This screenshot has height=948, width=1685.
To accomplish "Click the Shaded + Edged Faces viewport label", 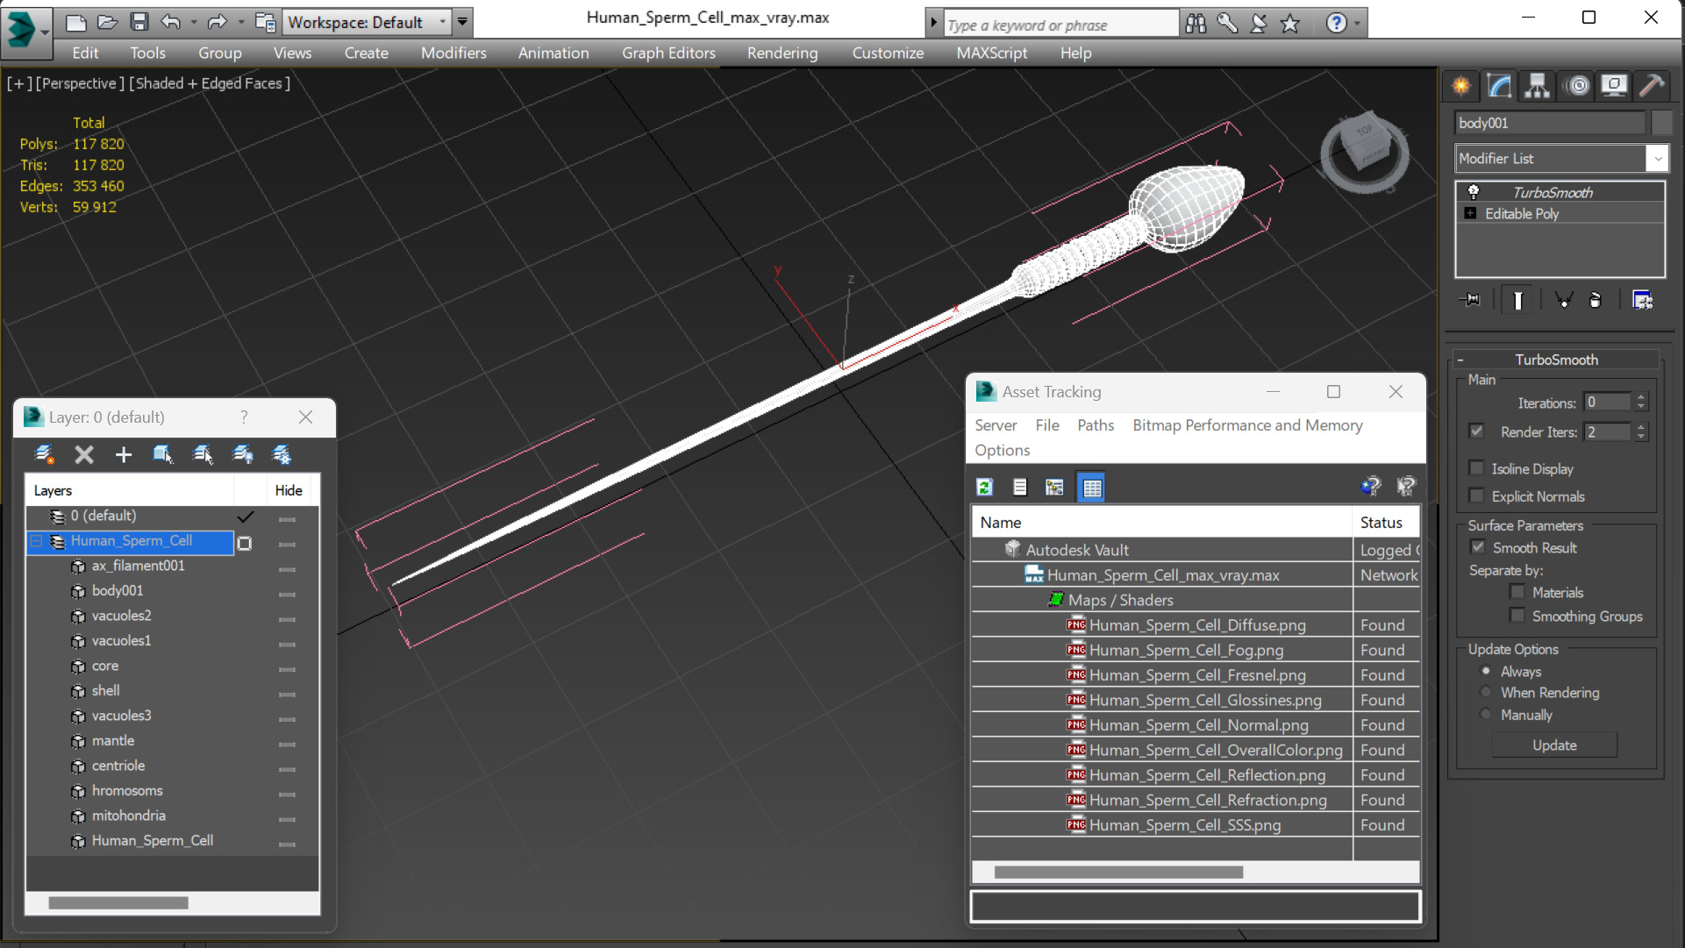I will (x=210, y=83).
